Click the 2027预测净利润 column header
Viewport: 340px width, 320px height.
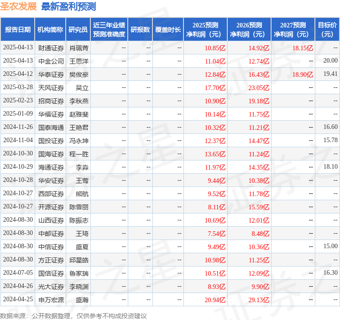[293, 30]
